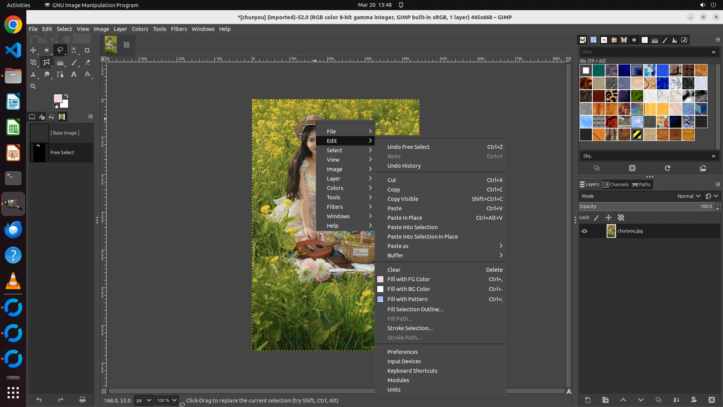Select the Crop tool
Screen dimensions: 723x407
[87, 50]
